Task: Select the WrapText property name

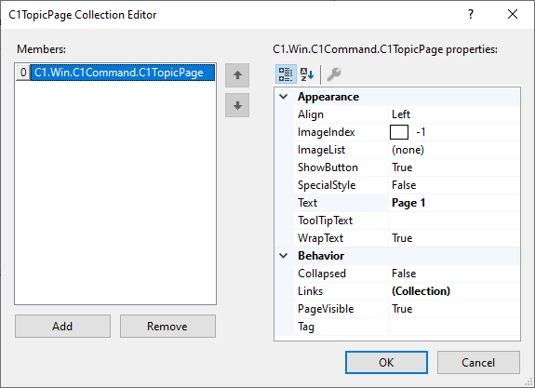Action: tap(320, 238)
